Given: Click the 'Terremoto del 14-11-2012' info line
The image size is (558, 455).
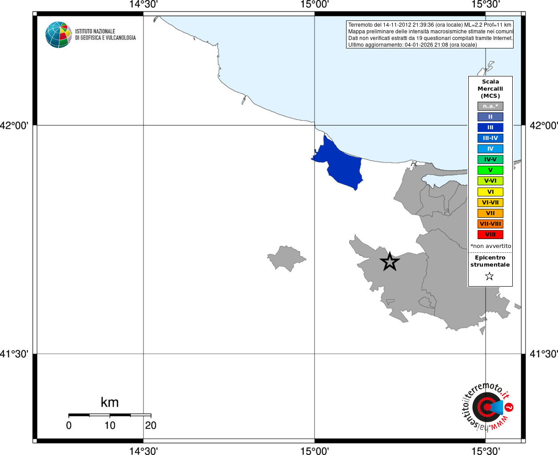Looking at the screenshot, I should (430, 25).
